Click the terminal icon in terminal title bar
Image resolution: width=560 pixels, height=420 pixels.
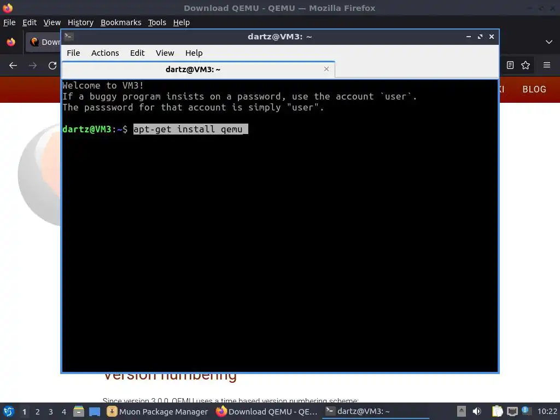click(68, 37)
